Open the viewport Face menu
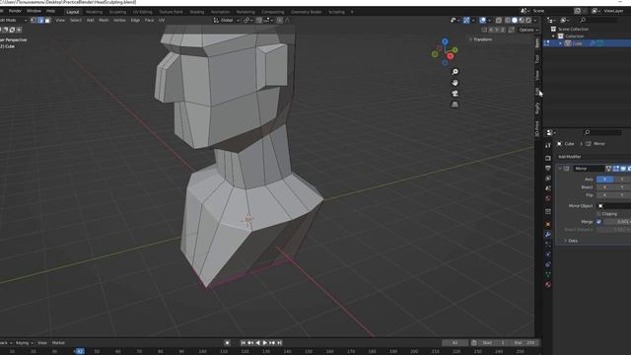Screen dimensions: 631x355 [x=149, y=20]
